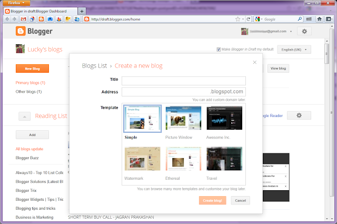Select the Ethereal template thumbnail

183,159
